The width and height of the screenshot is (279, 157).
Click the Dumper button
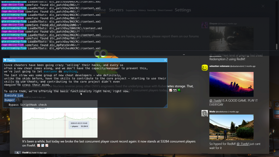9,100
